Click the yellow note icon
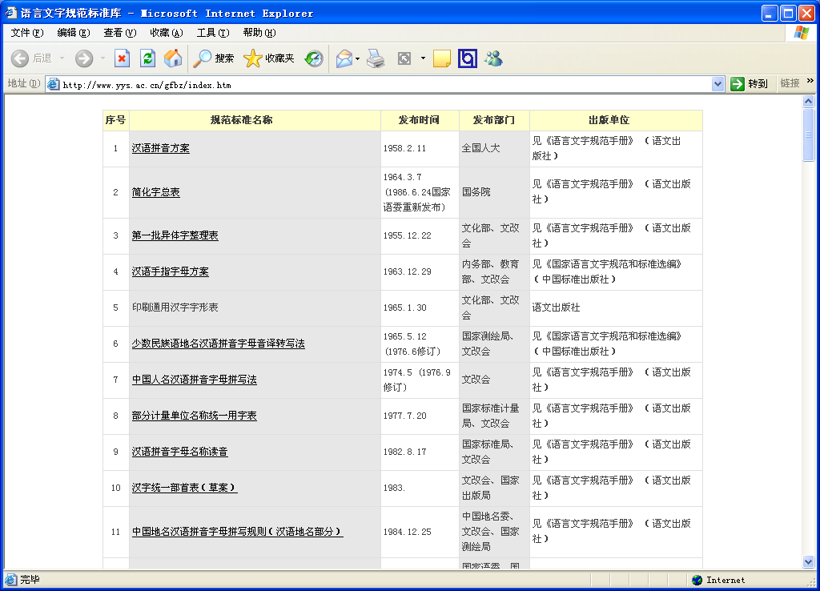820x591 pixels. [x=441, y=58]
